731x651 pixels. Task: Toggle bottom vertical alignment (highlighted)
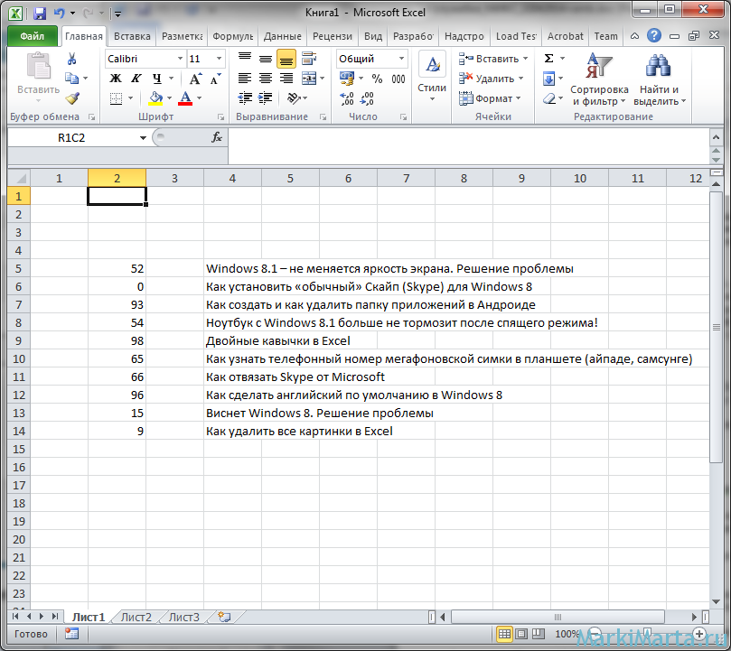coord(286,60)
